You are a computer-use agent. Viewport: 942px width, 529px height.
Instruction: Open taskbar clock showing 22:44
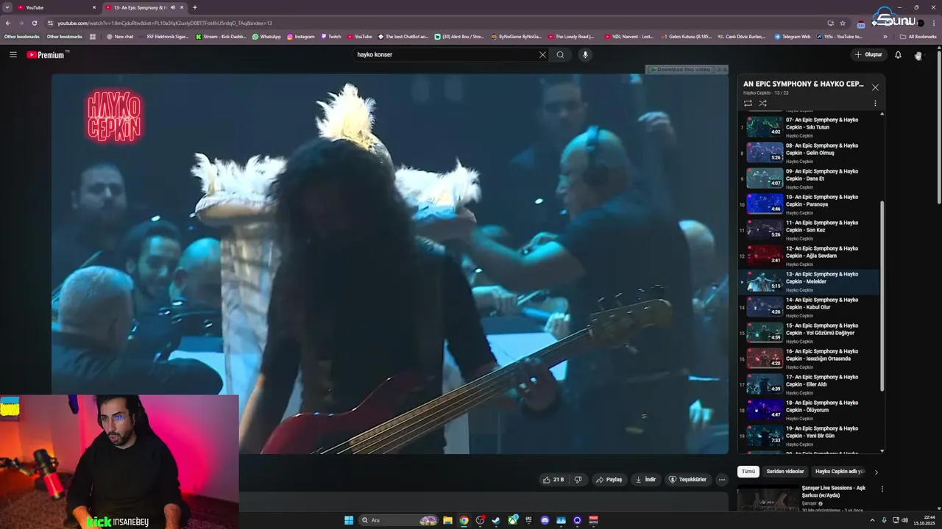pyautogui.click(x=924, y=520)
